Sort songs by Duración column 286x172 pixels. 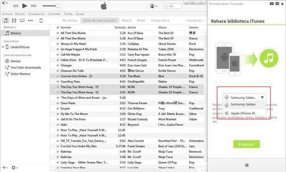click(120, 28)
